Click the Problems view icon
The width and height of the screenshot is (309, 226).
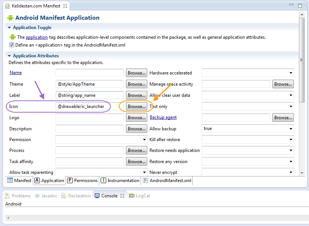pos(7,196)
